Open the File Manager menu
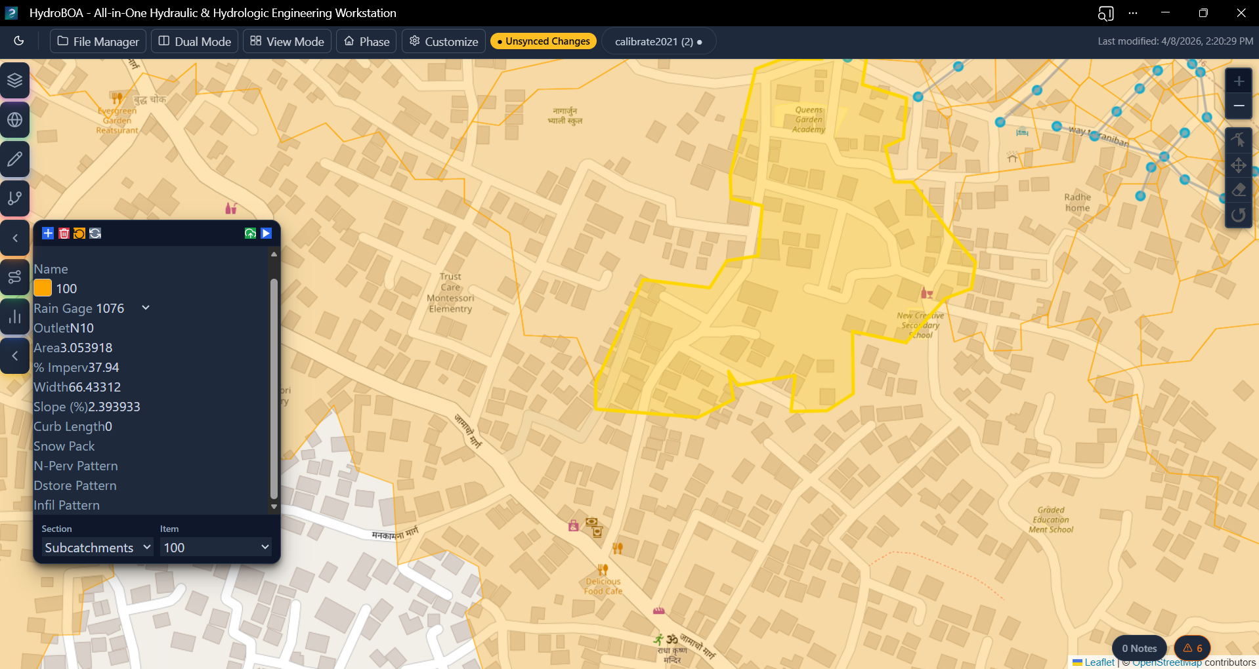 pyautogui.click(x=98, y=41)
